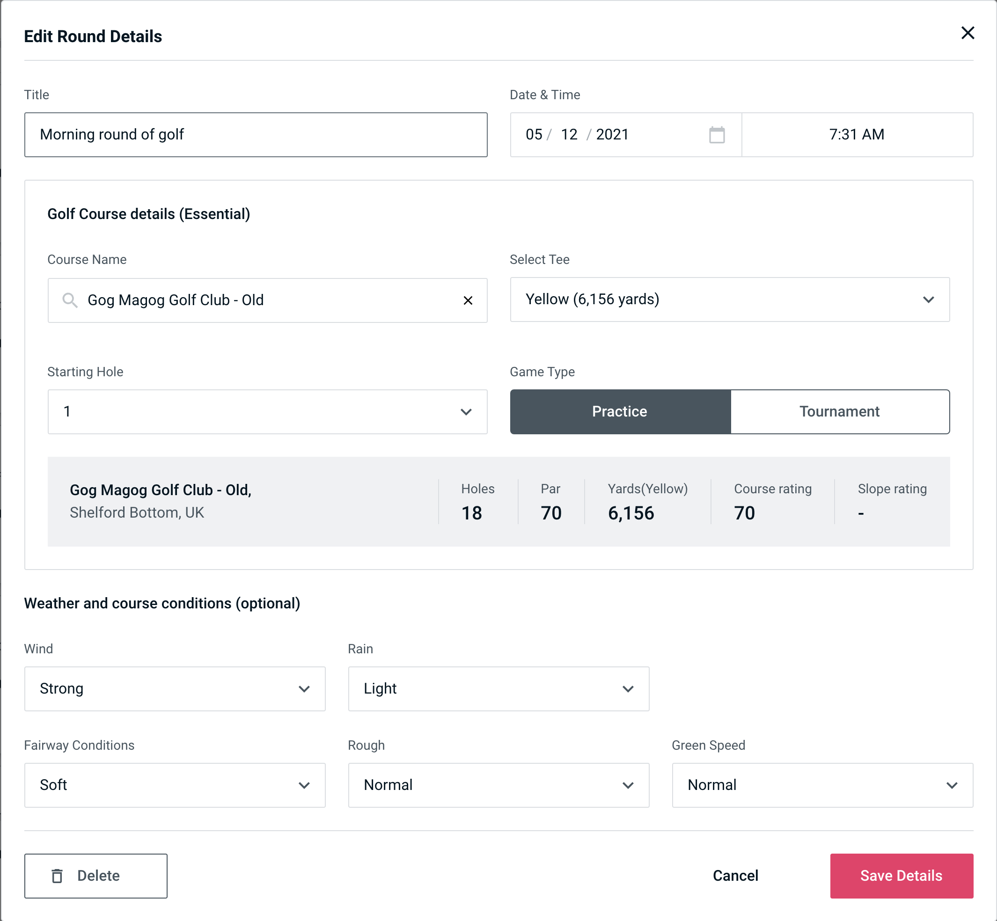Click the delete/trash icon button
The height and width of the screenshot is (921, 997).
(58, 876)
